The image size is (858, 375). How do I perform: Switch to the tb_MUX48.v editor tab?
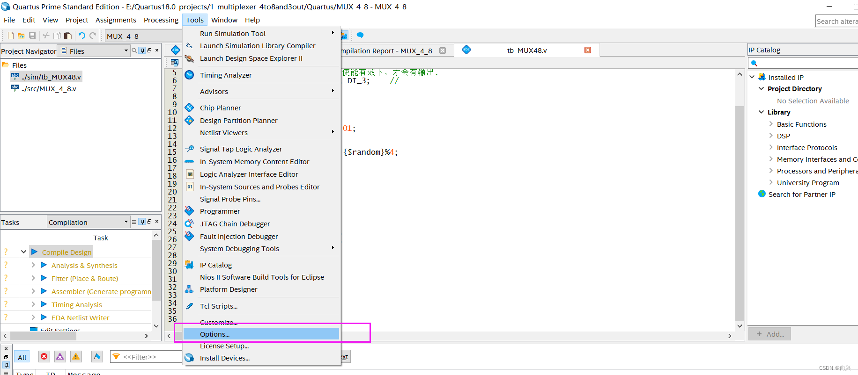[526, 50]
